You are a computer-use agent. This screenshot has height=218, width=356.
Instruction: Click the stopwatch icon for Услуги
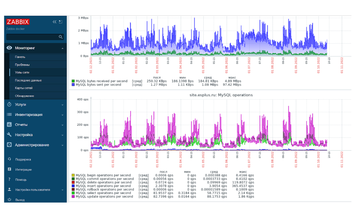(9, 104)
